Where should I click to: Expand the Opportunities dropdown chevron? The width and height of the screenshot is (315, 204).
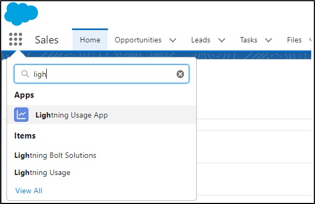tap(173, 40)
